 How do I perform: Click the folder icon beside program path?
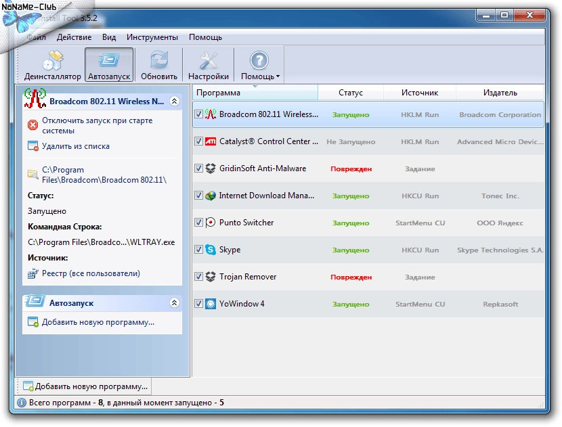(33, 175)
